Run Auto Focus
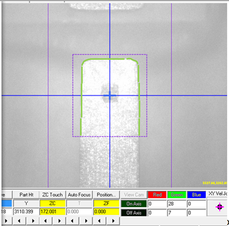Screen dimensions: 229x226 pos(79,194)
